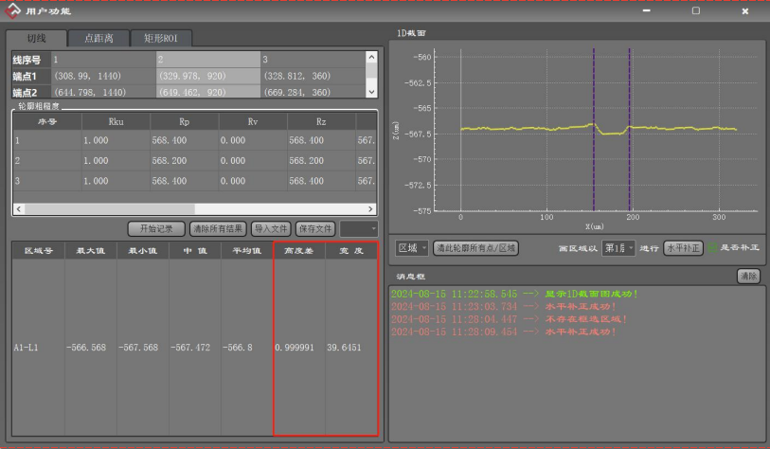
Task: Open the 第1层 layer dropdown
Action: (619, 248)
